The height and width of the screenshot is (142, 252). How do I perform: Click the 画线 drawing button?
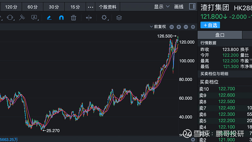coord(179,7)
